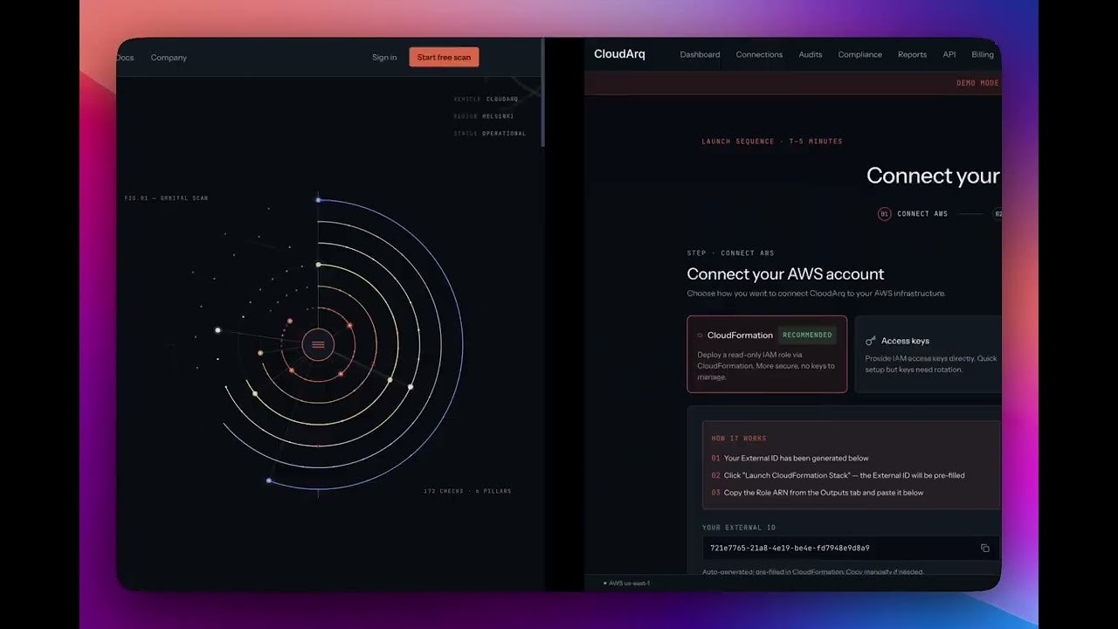Open the Connections nav item
The height and width of the screenshot is (629, 1118).
pyautogui.click(x=759, y=54)
